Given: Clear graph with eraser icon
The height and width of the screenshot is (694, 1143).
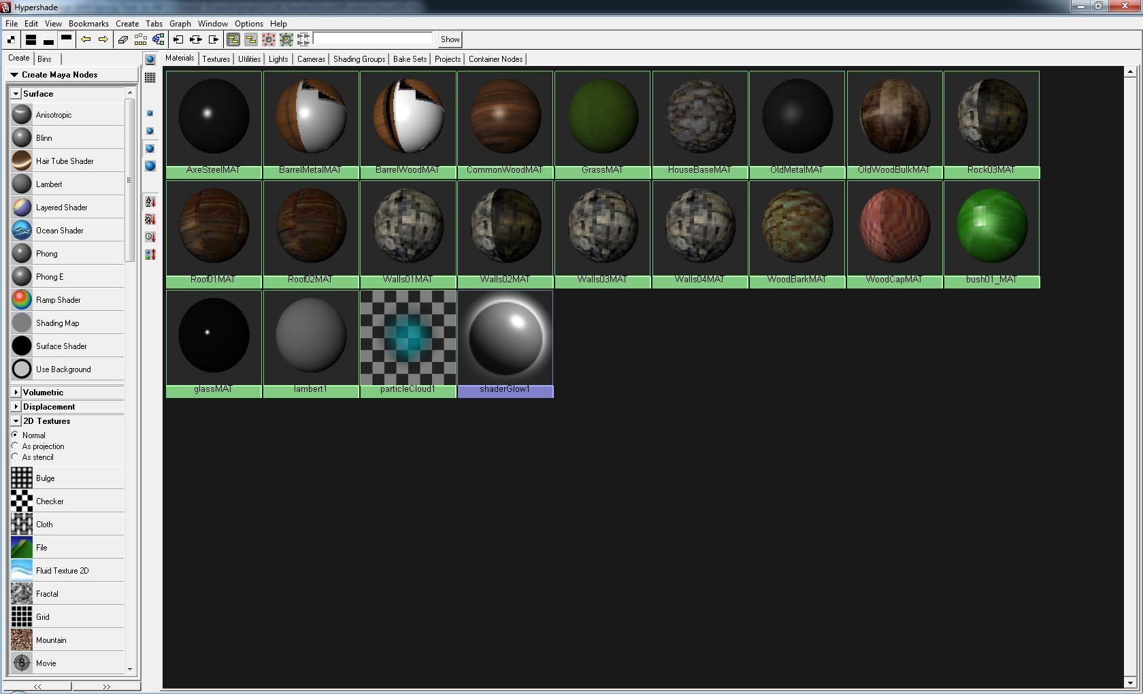Looking at the screenshot, I should (123, 39).
